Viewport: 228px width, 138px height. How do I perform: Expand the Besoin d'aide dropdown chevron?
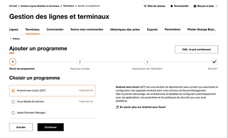pos(217,6)
